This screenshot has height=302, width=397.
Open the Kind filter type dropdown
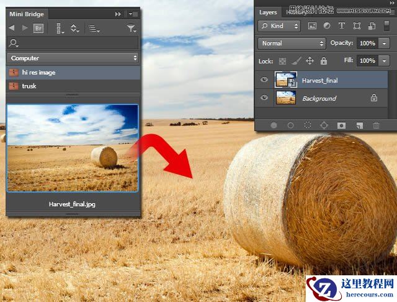click(279, 26)
